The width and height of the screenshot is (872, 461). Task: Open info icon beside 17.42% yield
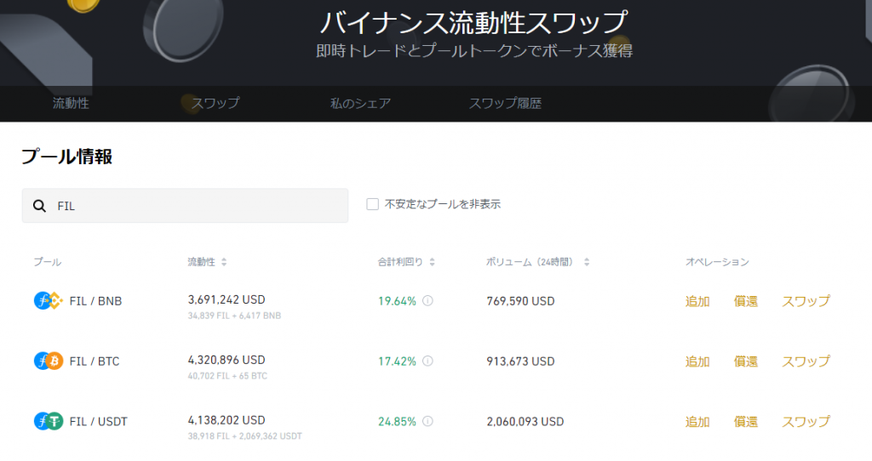coord(427,361)
